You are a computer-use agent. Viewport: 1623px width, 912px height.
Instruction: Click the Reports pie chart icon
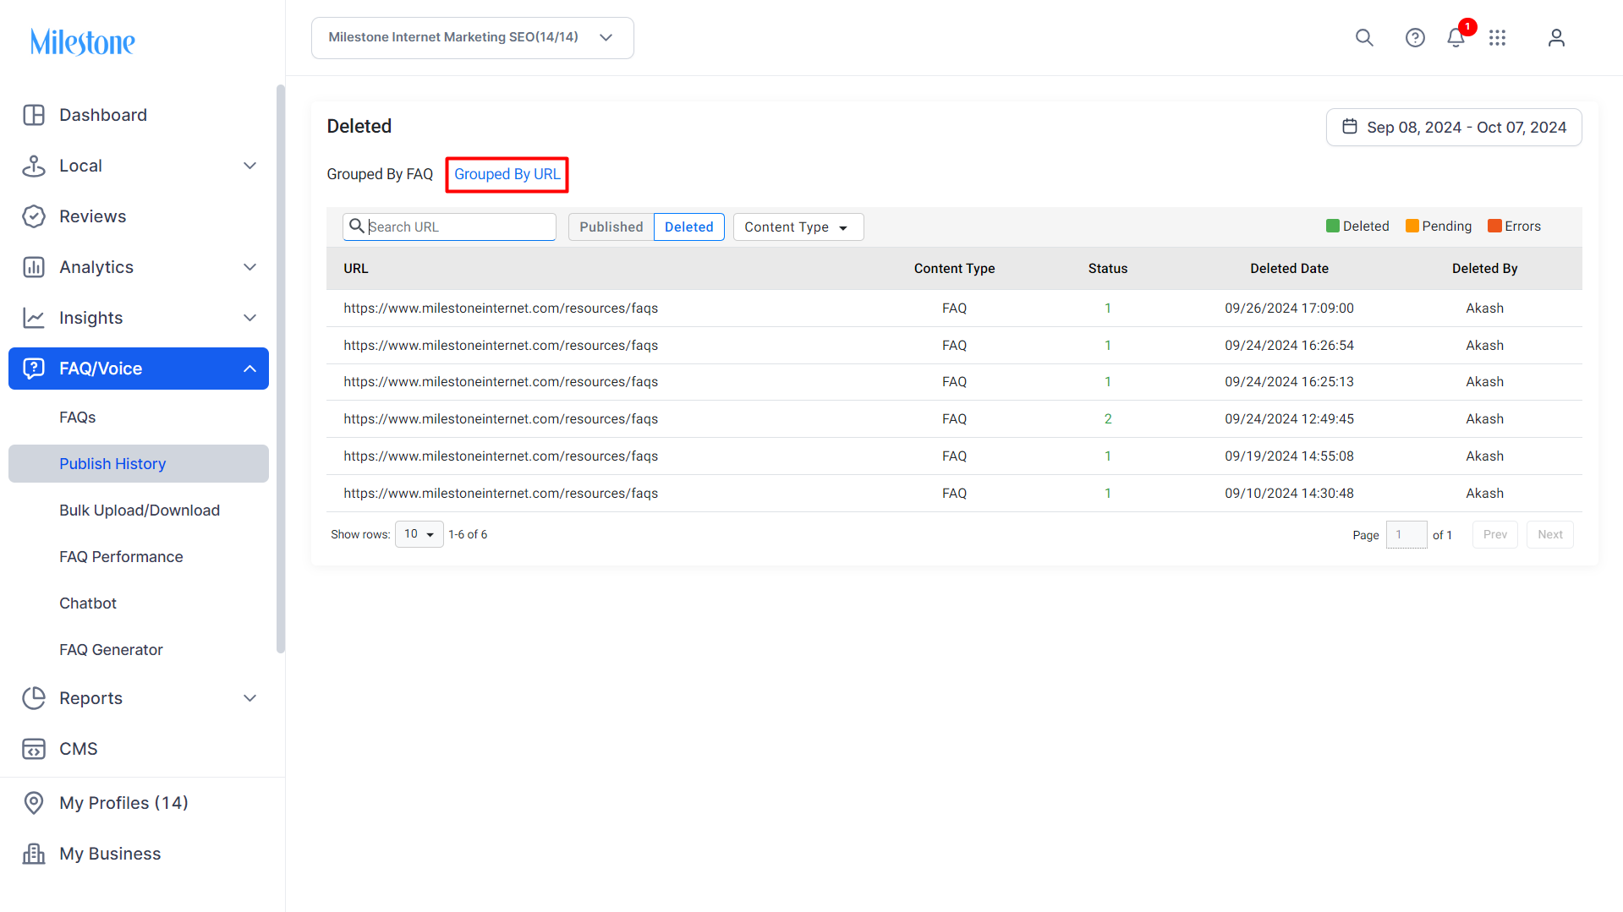[x=34, y=698]
